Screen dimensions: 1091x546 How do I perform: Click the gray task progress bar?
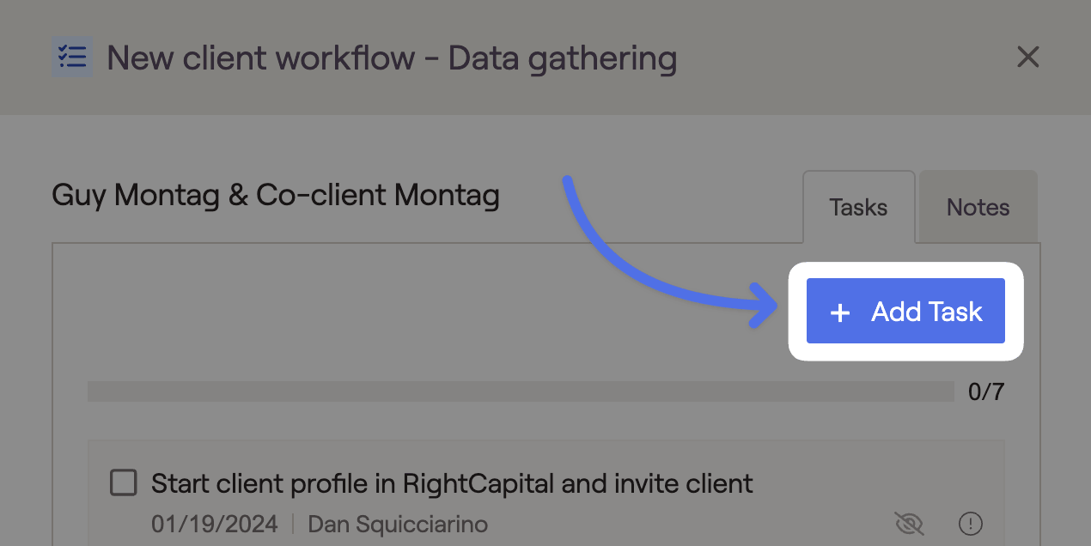click(x=521, y=391)
